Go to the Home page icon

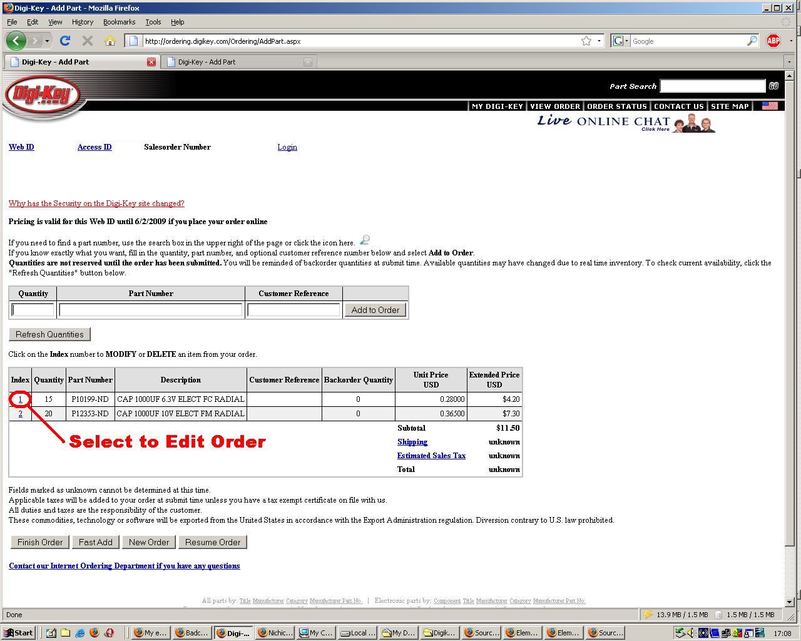[110, 41]
